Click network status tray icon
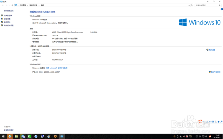This screenshot has width=223, height=139. tap(197, 136)
